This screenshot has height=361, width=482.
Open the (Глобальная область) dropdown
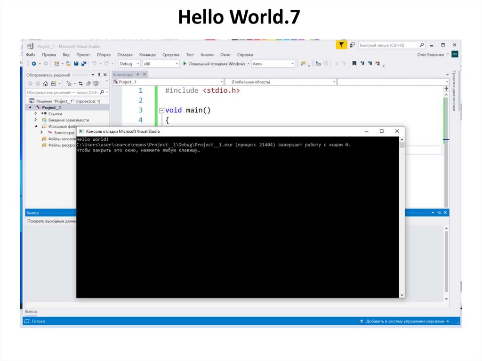point(281,82)
